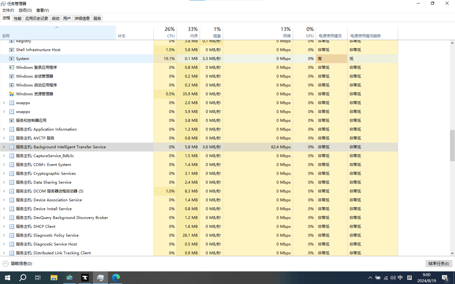Screen dimensions: 455x284
Task: Click the Shell Infrastructure Host process icon
Action: (12, 50)
